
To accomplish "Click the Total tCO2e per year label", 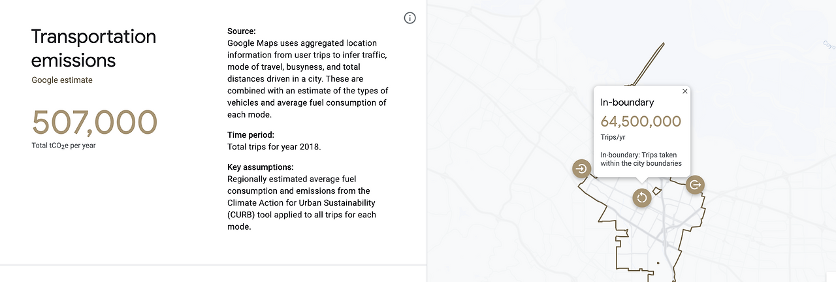I will pos(63,146).
